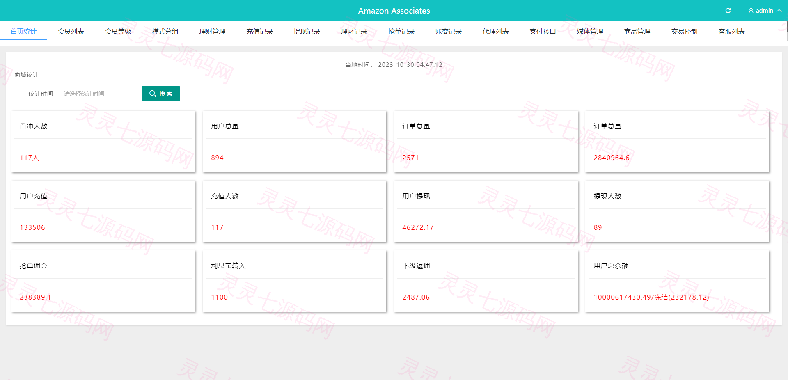Screen dimensions: 788x380
Task: Select the 充值记录 tab
Action: 259,31
